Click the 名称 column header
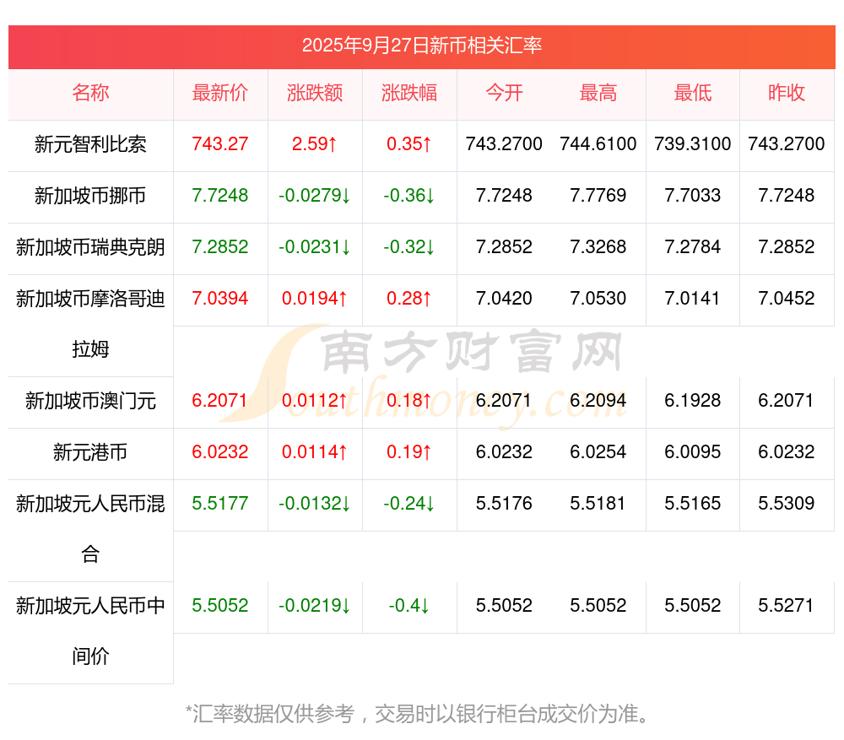This screenshot has width=844, height=740. click(90, 93)
